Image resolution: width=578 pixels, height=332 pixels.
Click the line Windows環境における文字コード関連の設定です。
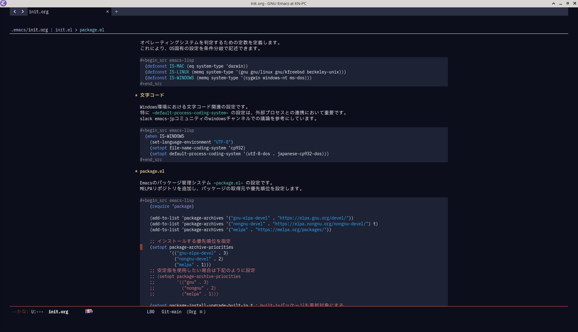pos(195,107)
